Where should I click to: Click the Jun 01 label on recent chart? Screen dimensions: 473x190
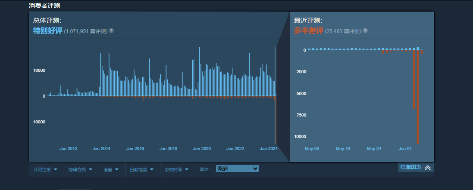[x=405, y=149]
